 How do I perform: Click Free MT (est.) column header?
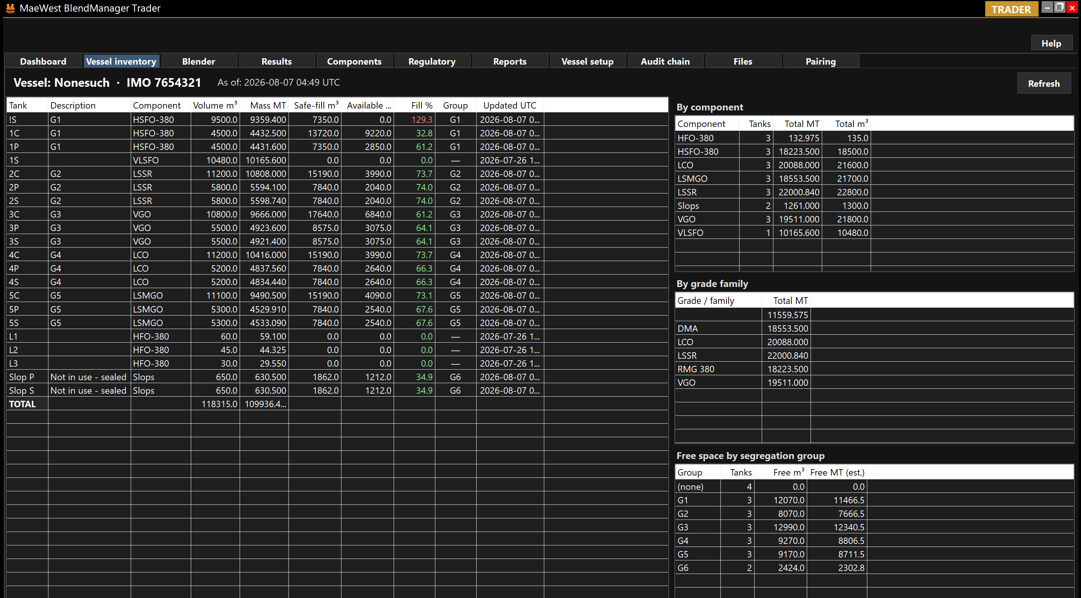837,472
